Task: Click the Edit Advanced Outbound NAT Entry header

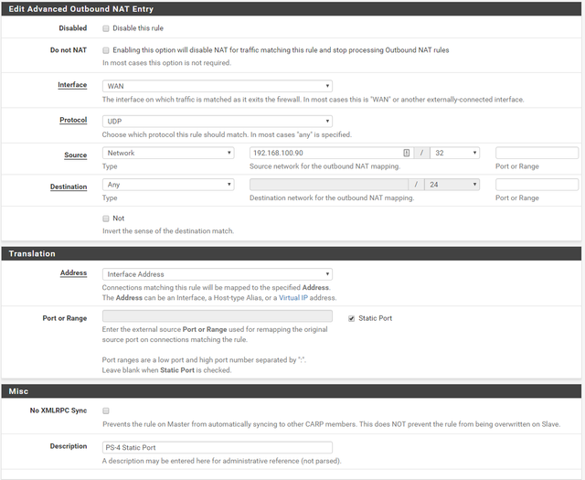Action: (x=291, y=9)
